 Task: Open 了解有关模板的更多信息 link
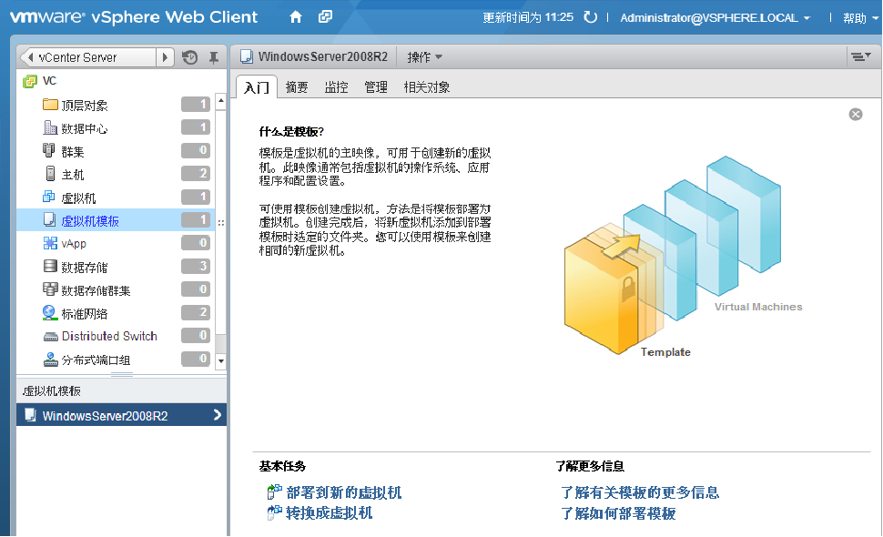click(x=640, y=492)
